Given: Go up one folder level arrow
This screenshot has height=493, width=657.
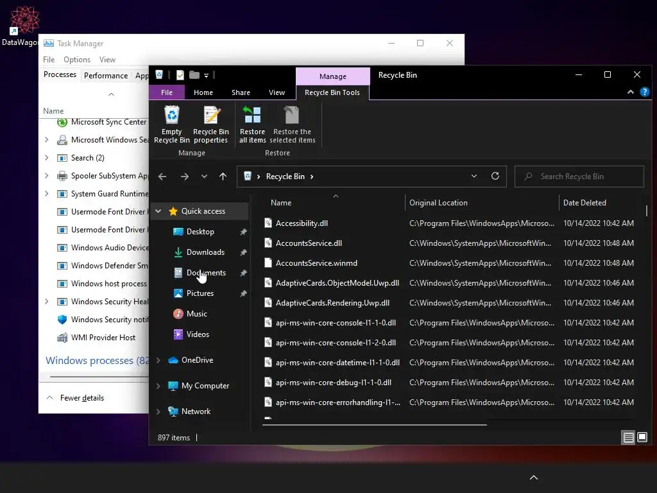Looking at the screenshot, I should click(x=223, y=177).
